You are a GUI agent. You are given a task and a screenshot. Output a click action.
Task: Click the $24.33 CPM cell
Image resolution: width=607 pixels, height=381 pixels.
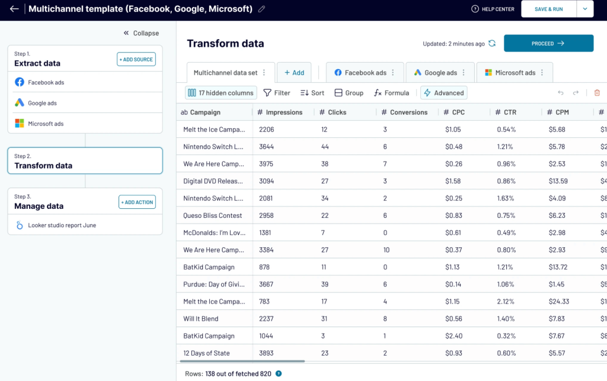click(567, 301)
